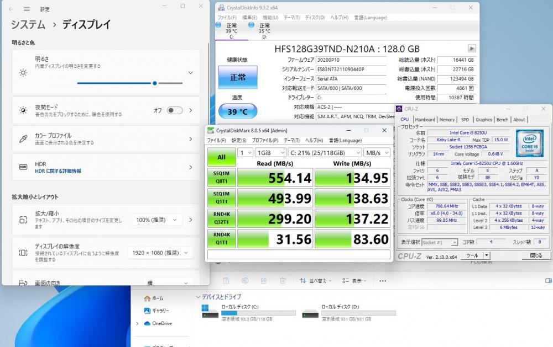Click the scale icon beside 拡大/縮小

pyautogui.click(x=23, y=220)
